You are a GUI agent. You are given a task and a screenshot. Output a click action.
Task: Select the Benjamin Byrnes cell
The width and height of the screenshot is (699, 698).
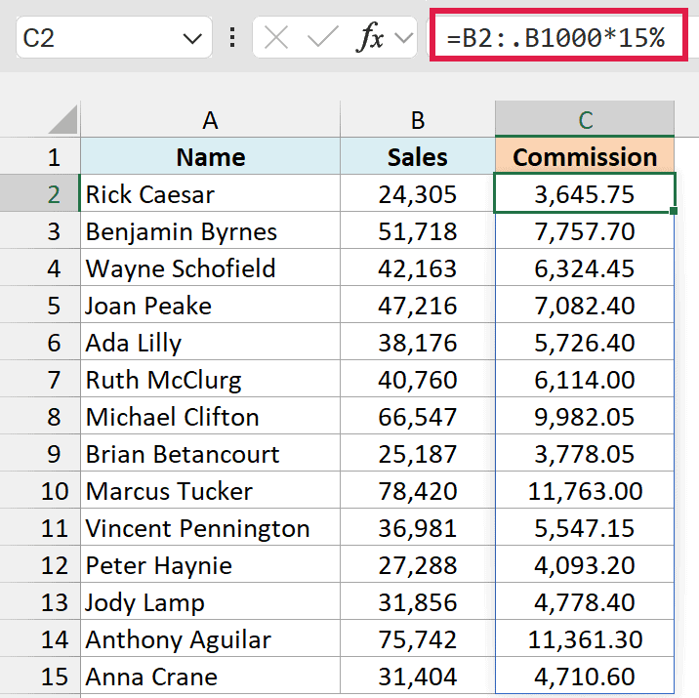pyautogui.click(x=211, y=230)
